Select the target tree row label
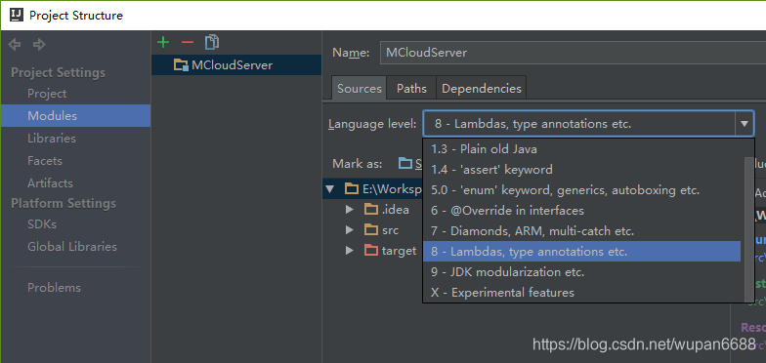The height and width of the screenshot is (363, 766). 399,251
